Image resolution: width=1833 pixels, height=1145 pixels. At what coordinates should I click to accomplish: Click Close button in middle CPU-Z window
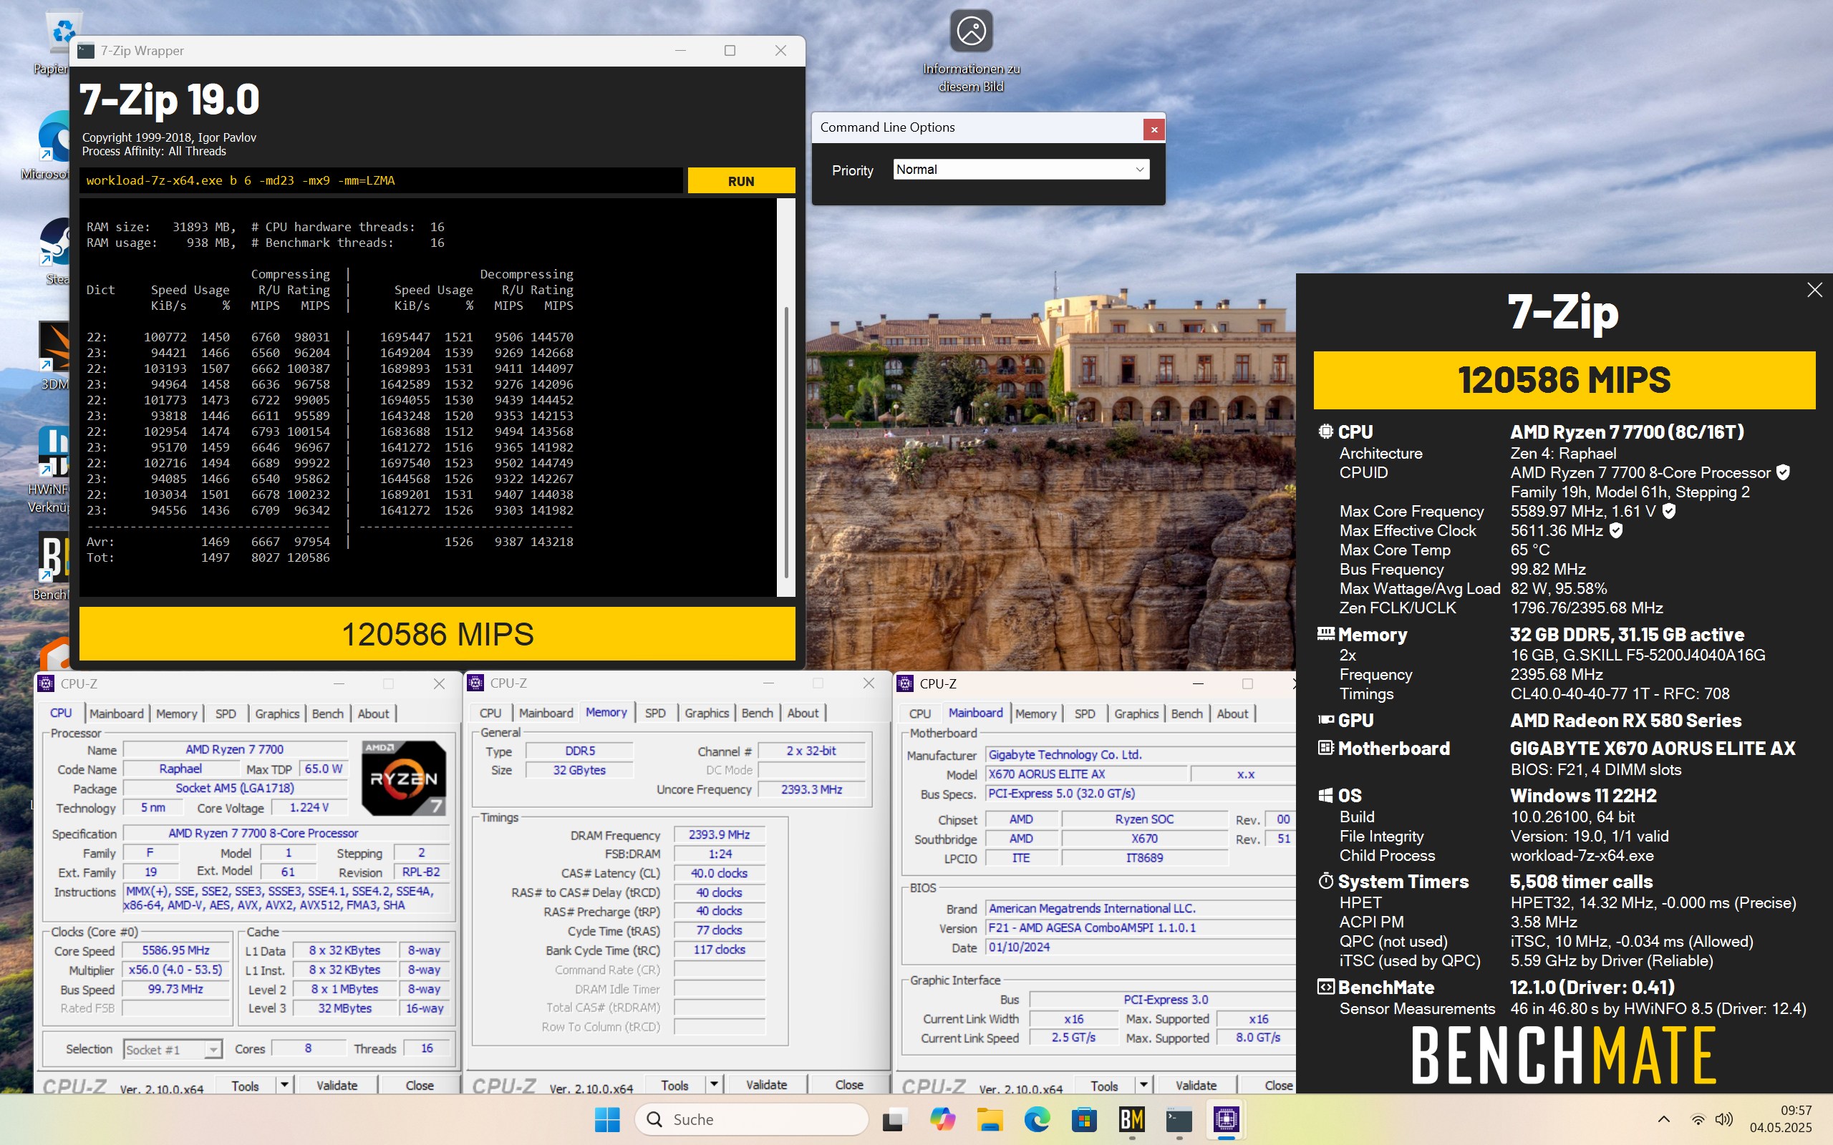(x=848, y=1084)
